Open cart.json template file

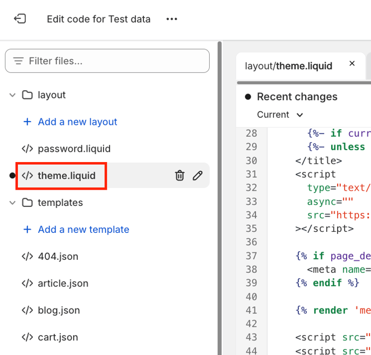click(58, 337)
